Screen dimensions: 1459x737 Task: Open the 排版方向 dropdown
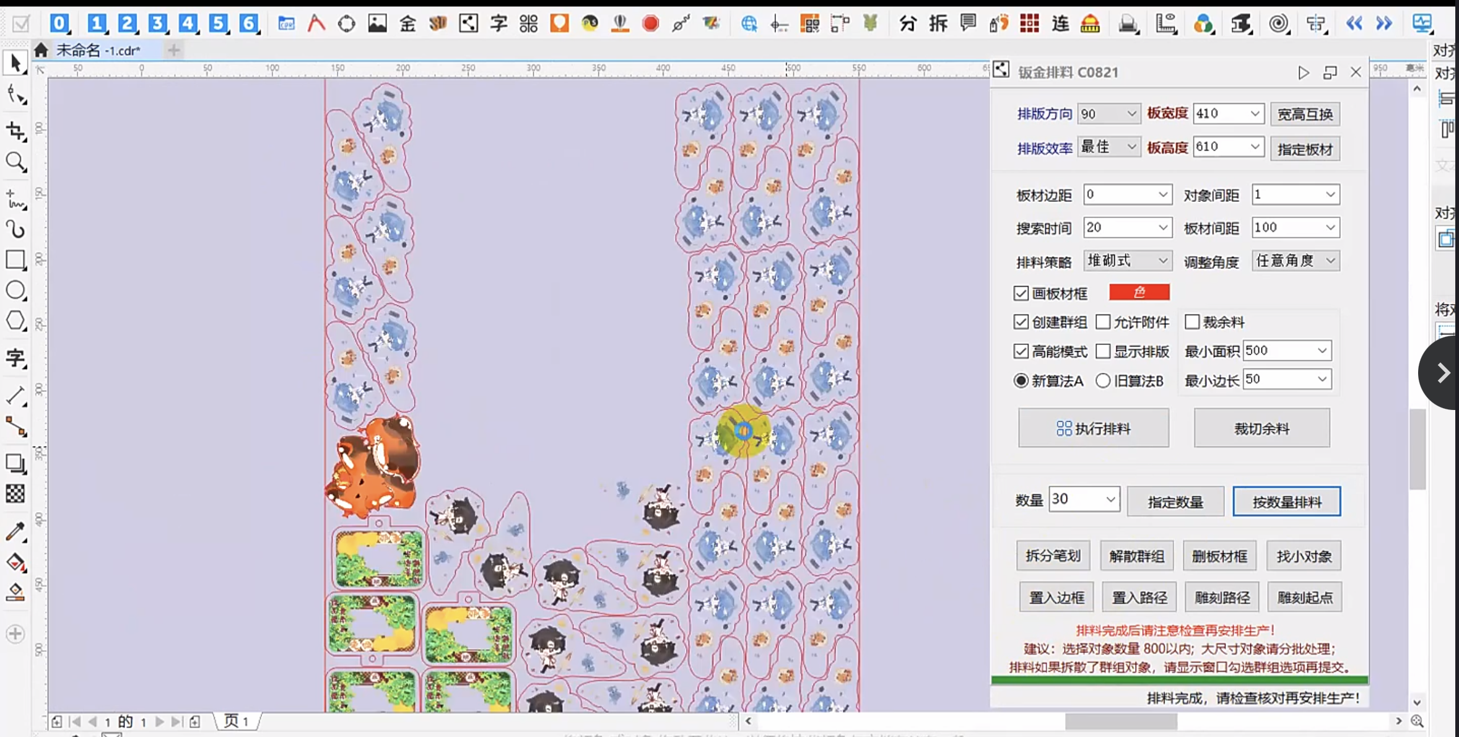pos(1131,114)
